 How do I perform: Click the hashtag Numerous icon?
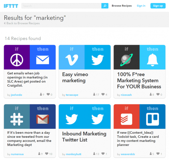pos(17,119)
